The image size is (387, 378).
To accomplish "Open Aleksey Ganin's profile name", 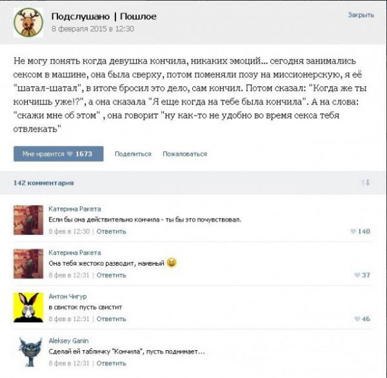I will 68,341.
